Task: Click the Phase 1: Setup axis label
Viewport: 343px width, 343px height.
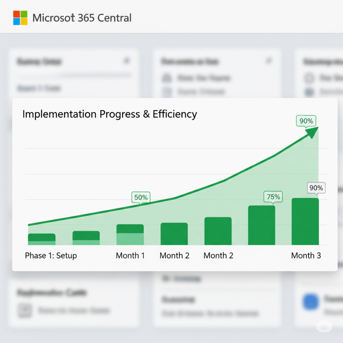Action: (x=51, y=256)
